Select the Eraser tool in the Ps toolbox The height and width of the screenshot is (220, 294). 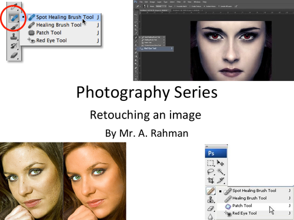(211, 208)
